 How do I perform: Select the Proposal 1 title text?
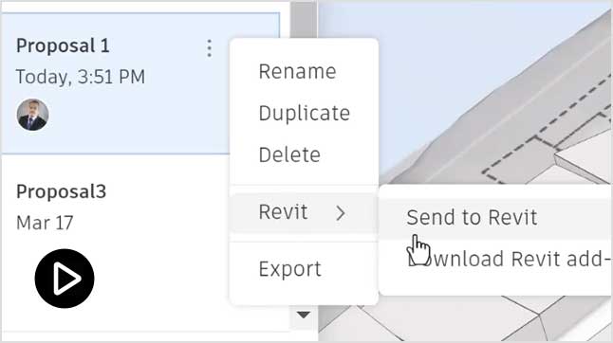(63, 45)
